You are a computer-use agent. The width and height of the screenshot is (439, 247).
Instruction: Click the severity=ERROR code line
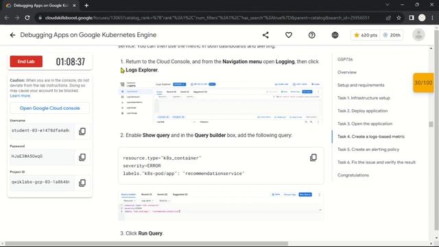point(142,166)
